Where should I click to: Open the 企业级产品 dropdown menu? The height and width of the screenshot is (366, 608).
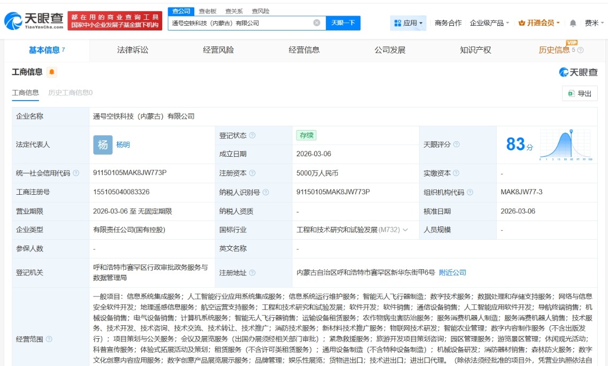pyautogui.click(x=489, y=23)
